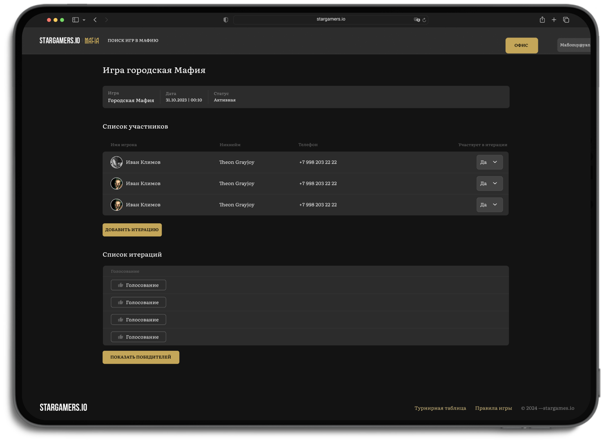Open the Турнирная таблица footer link

click(440, 408)
